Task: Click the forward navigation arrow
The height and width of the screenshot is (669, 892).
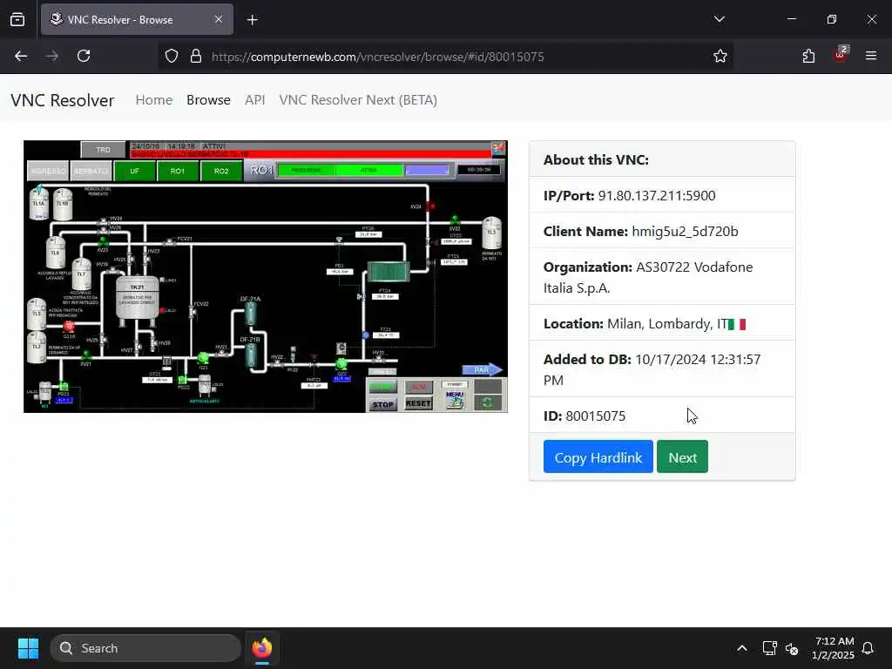Action: coord(52,57)
